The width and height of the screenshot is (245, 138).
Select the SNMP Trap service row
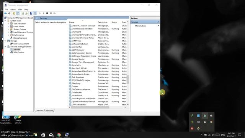pos(98,41)
